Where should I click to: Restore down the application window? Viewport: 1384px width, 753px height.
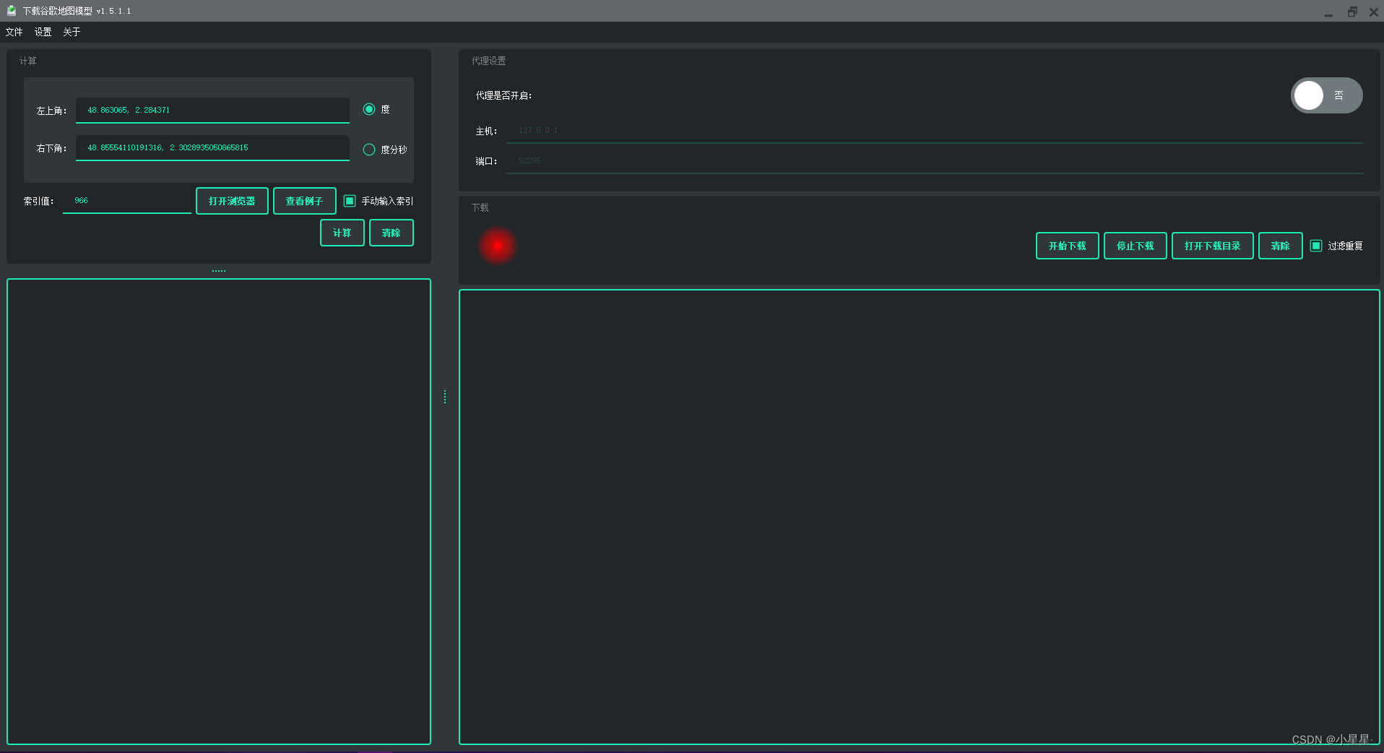1352,12
